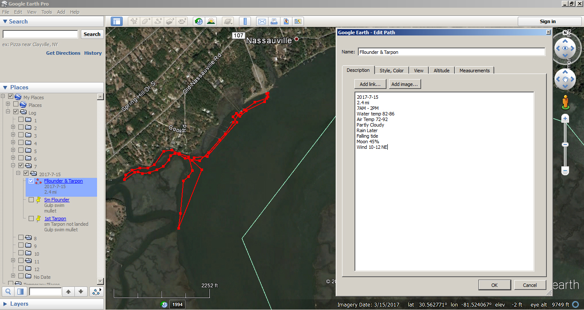Switch to the Style, Color tab
This screenshot has width=584, height=310.
(392, 71)
